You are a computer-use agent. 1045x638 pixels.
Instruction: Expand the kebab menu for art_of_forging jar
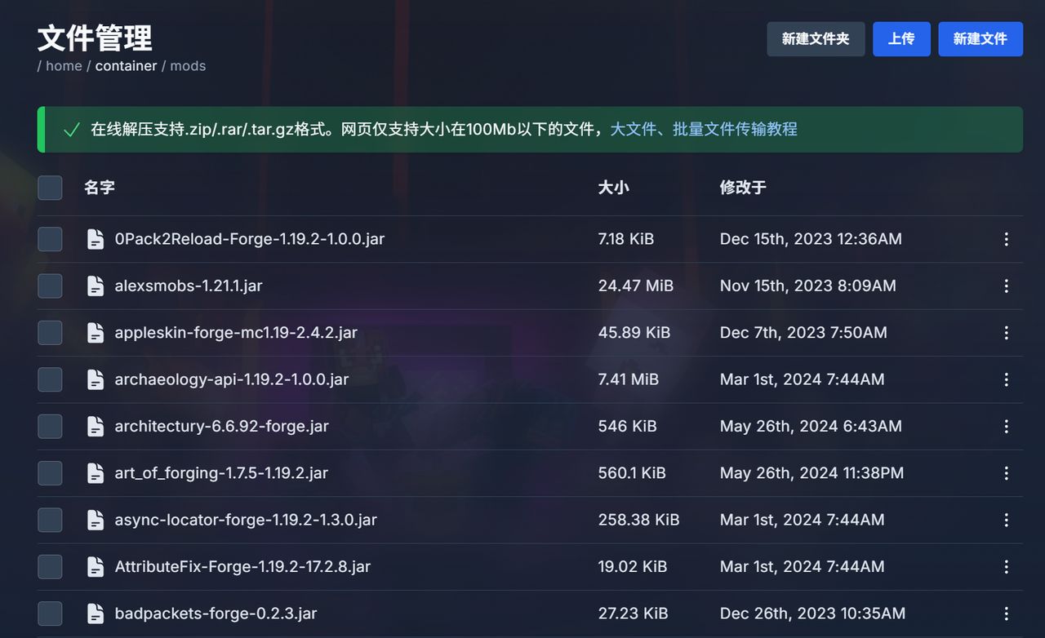1006,473
